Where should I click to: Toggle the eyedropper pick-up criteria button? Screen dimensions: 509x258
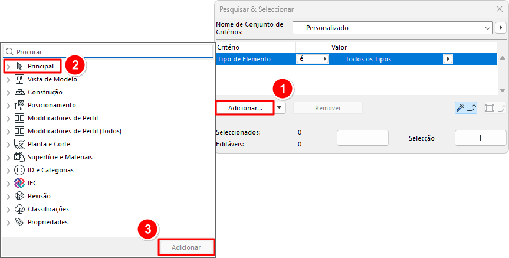coord(466,108)
